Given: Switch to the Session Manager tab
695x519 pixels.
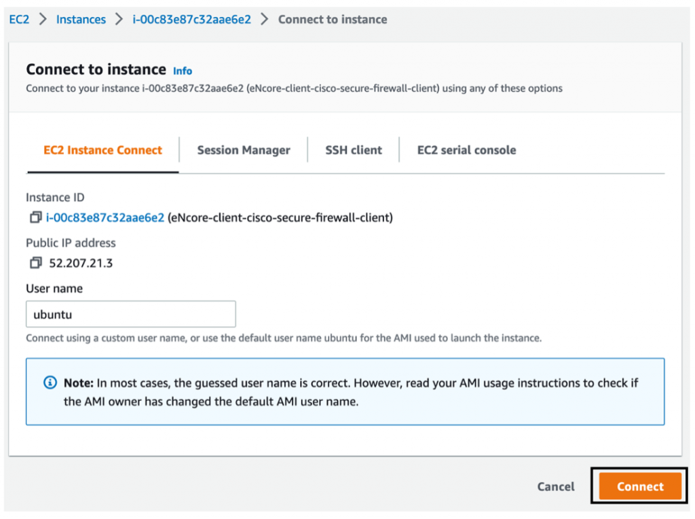Looking at the screenshot, I should 244,150.
